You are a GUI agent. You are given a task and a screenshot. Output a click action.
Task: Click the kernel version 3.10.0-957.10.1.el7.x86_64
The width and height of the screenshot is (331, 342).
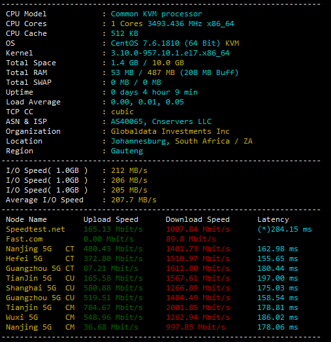point(170,53)
